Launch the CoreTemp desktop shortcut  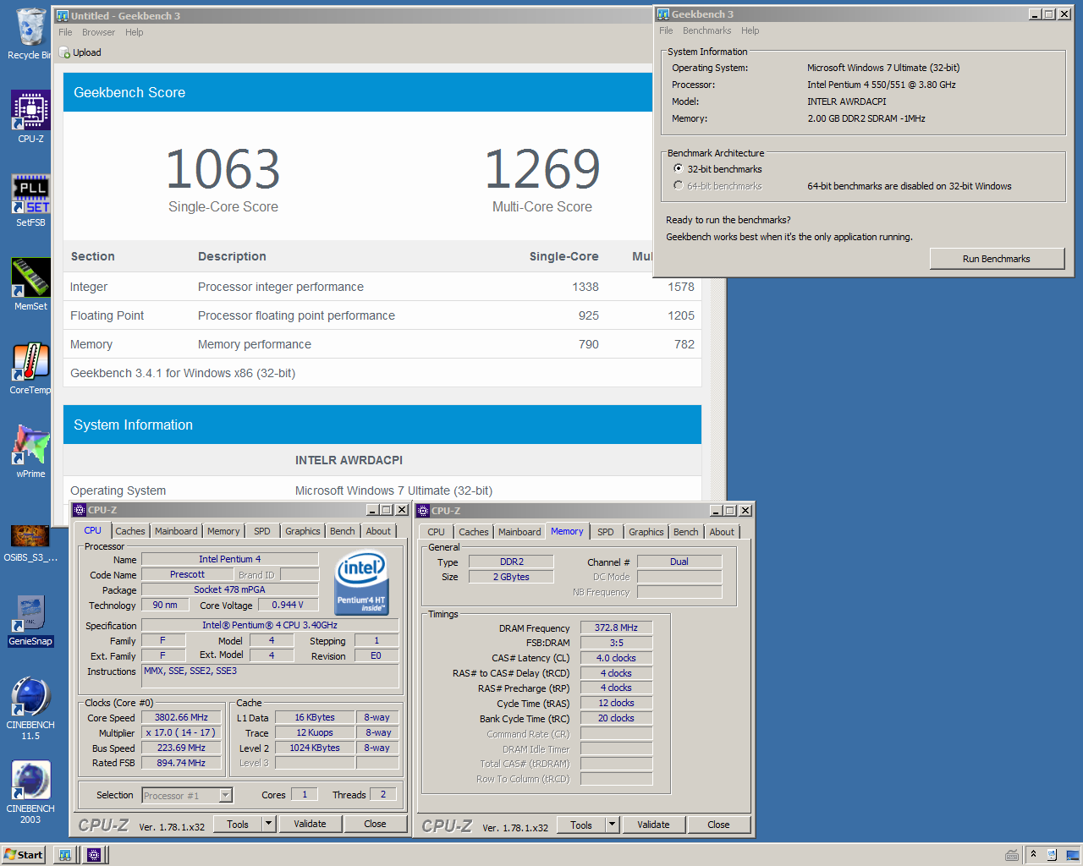coord(30,368)
